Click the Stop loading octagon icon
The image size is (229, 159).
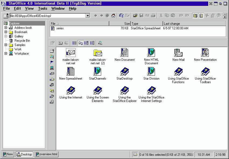tap(107, 16)
